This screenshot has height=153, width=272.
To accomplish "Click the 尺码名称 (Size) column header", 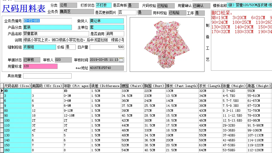I will (18, 86).
